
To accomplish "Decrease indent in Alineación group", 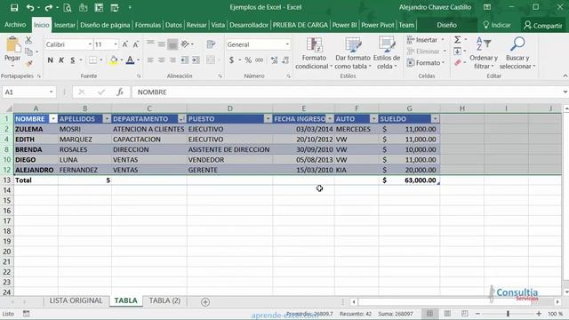I will (x=184, y=60).
